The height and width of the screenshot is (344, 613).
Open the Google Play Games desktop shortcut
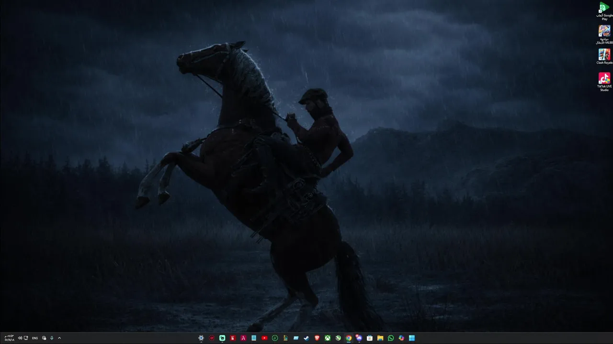click(604, 11)
